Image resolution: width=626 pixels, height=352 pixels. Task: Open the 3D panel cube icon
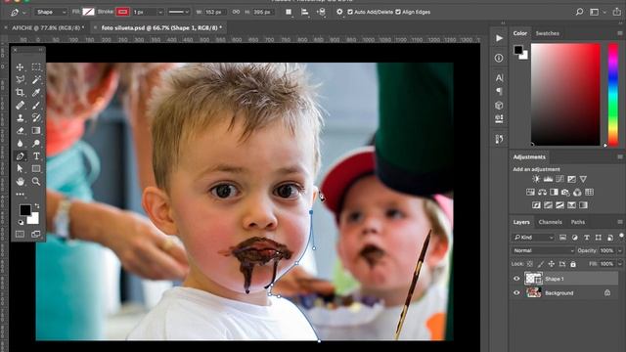[x=499, y=106]
